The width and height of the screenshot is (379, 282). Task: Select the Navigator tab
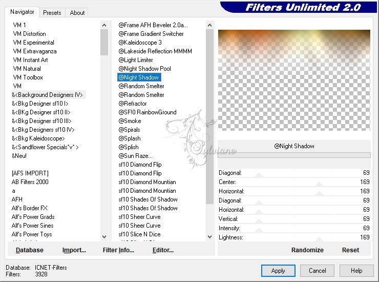click(x=22, y=12)
